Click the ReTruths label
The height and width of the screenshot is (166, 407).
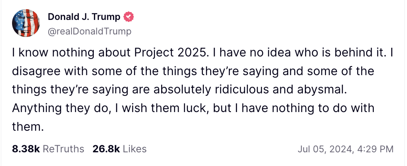coord(63,149)
